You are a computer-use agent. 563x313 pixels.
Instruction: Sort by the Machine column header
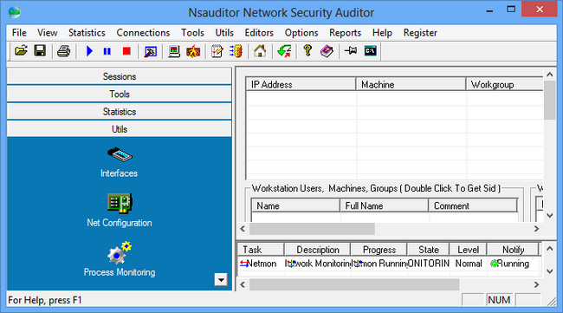pos(411,84)
